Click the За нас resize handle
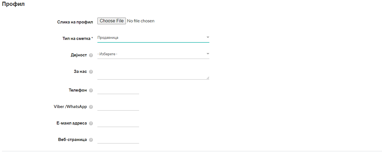 pyautogui.click(x=208, y=78)
